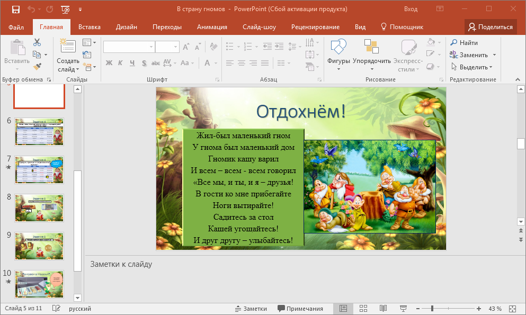Screen dimensions: 526x315
Task: Switch to Reading view icon in status bar
Action: tap(383, 308)
